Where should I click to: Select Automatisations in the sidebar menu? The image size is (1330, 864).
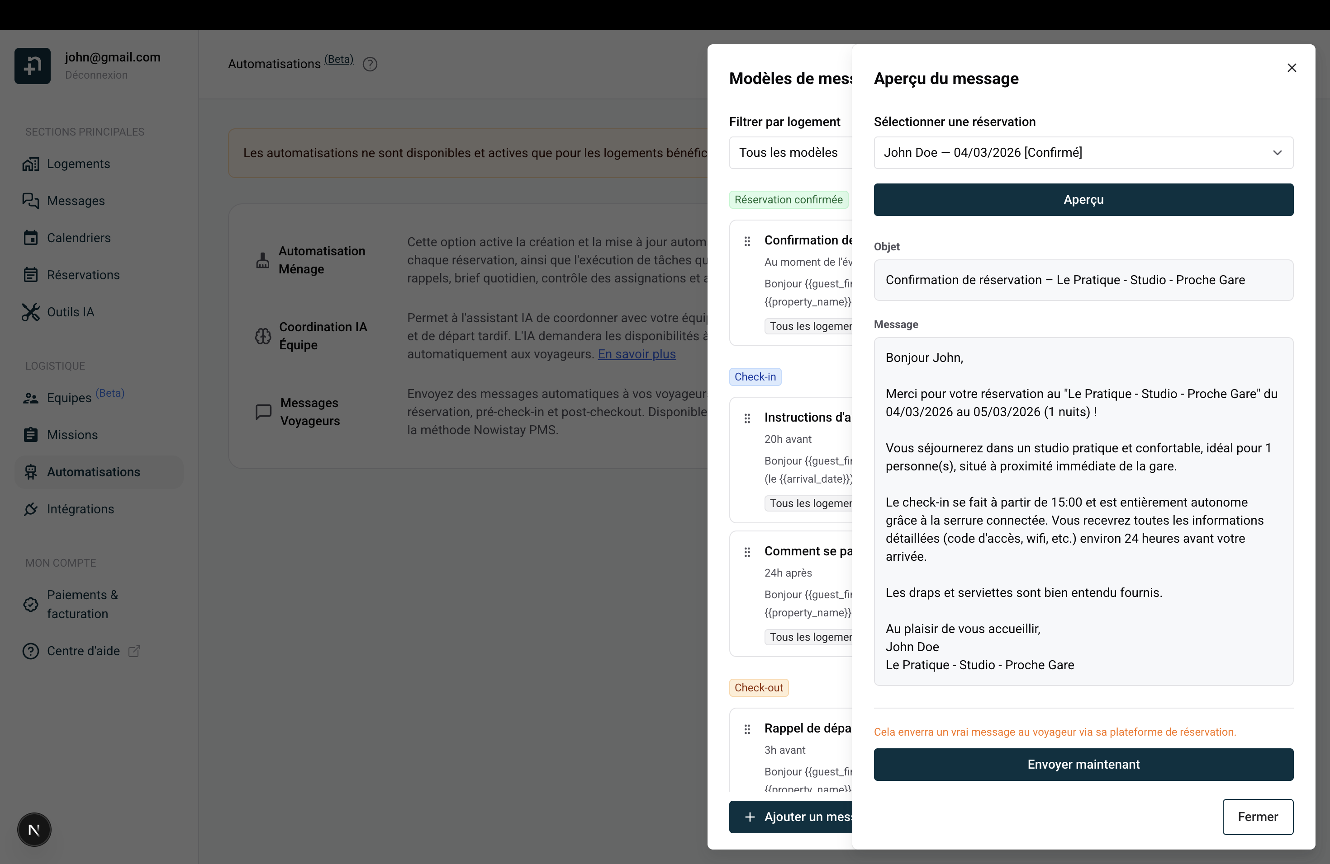click(x=93, y=472)
